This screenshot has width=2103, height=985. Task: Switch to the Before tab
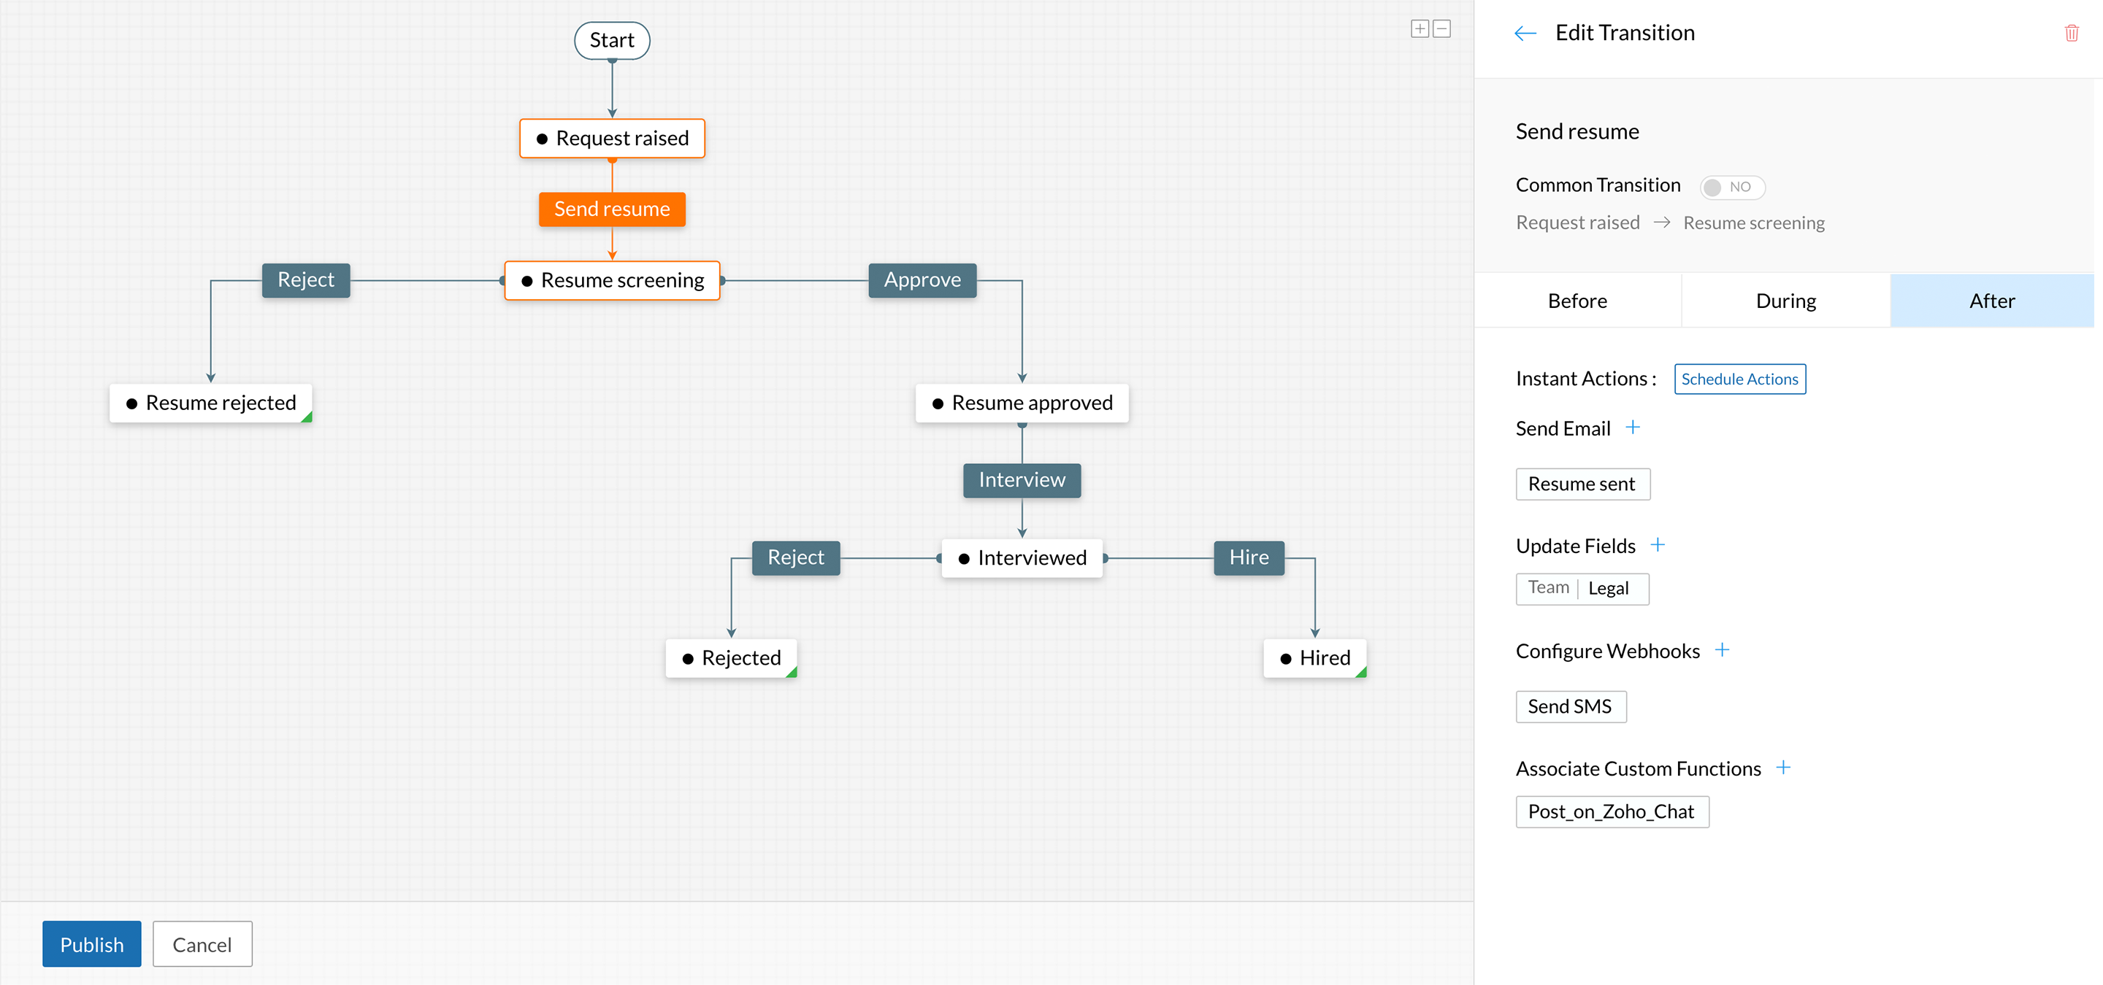[1577, 301]
